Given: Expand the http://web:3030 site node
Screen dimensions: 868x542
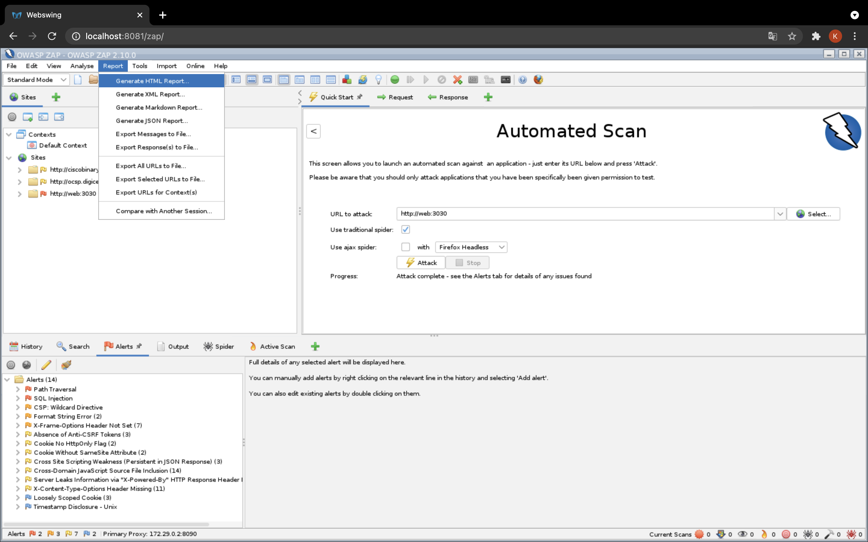Looking at the screenshot, I should 20,194.
